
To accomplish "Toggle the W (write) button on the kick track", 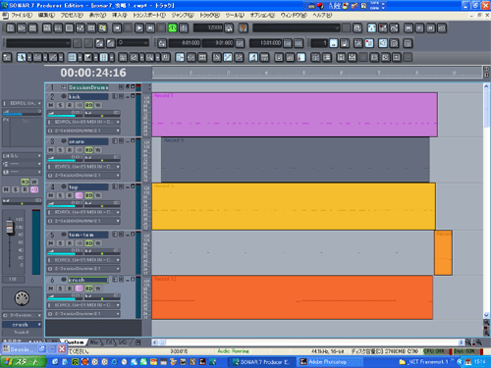I will tap(98, 105).
